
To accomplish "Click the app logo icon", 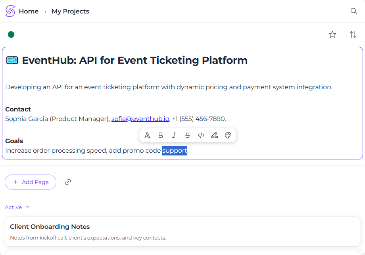I will click(10, 11).
